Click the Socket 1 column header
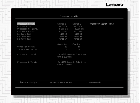The width and height of the screenshot is (140, 103). [x=62, y=24]
